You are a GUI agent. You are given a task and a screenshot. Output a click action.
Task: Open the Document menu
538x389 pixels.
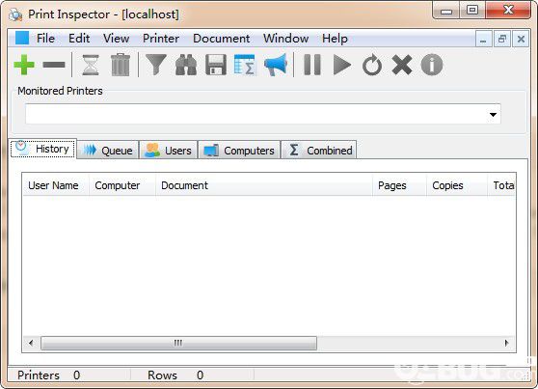point(222,39)
